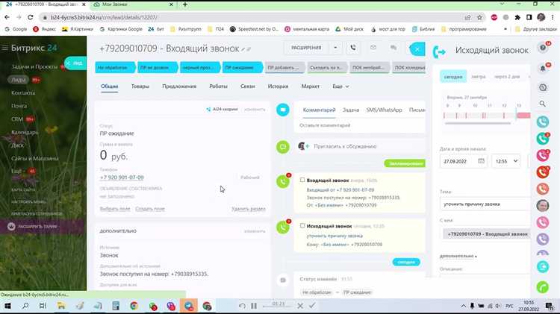Click the green phone icon for incoming call entry
The image size is (560, 314).
[283, 182]
